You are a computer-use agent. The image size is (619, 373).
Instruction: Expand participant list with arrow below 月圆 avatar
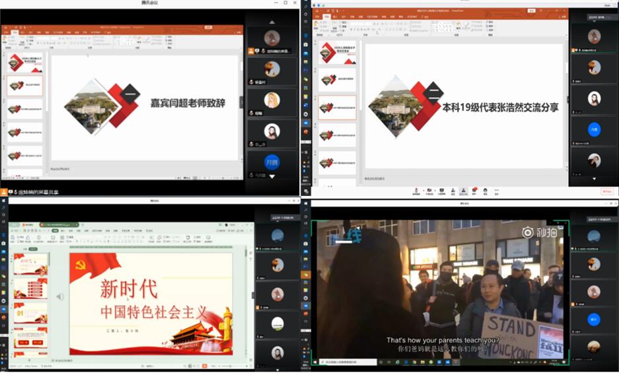point(272,177)
